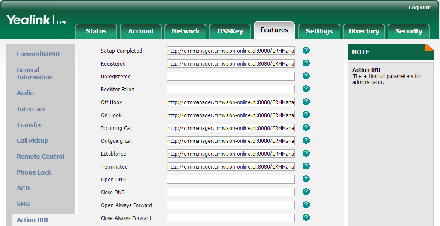
Task: Open Remote Control settings page
Action: (x=40, y=157)
